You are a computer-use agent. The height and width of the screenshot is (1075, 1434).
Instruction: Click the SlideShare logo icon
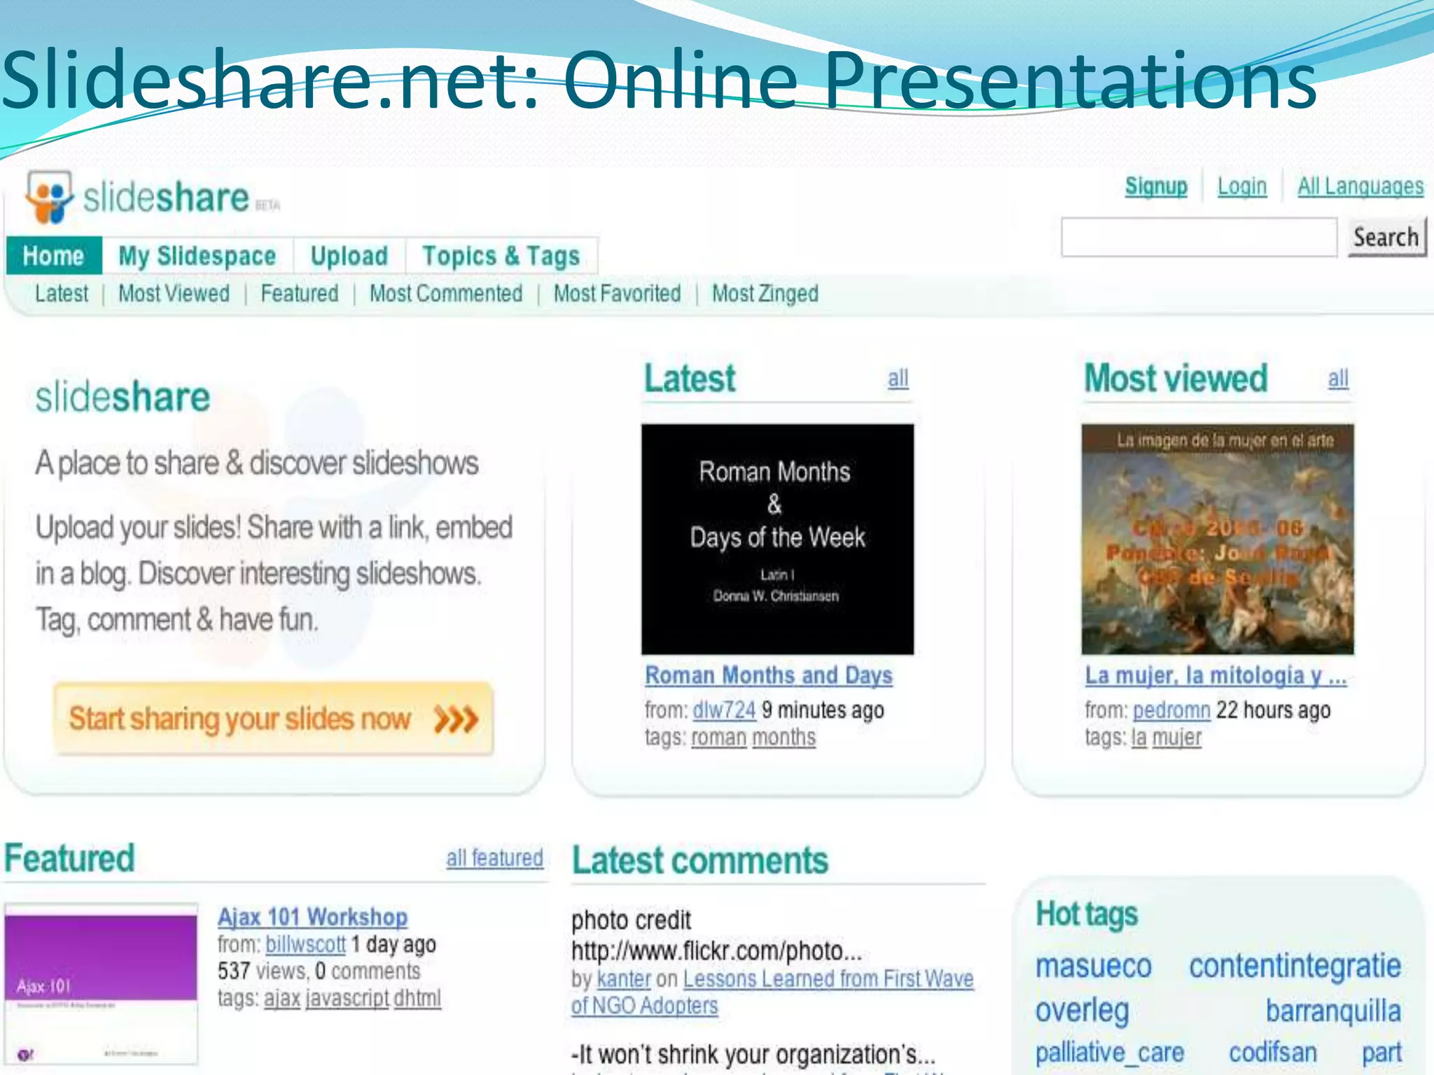(x=48, y=197)
